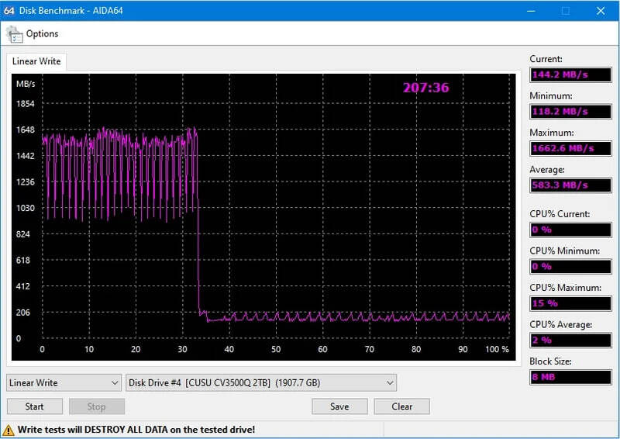Click the CPU% Maximum 15 % field
Viewport: 620px width, 439px height.
click(570, 303)
